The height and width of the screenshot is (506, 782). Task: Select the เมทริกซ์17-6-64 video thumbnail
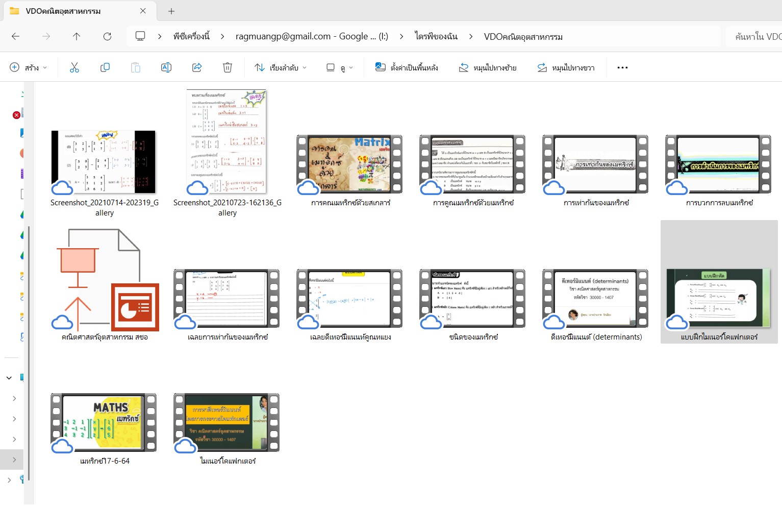pyautogui.click(x=104, y=423)
